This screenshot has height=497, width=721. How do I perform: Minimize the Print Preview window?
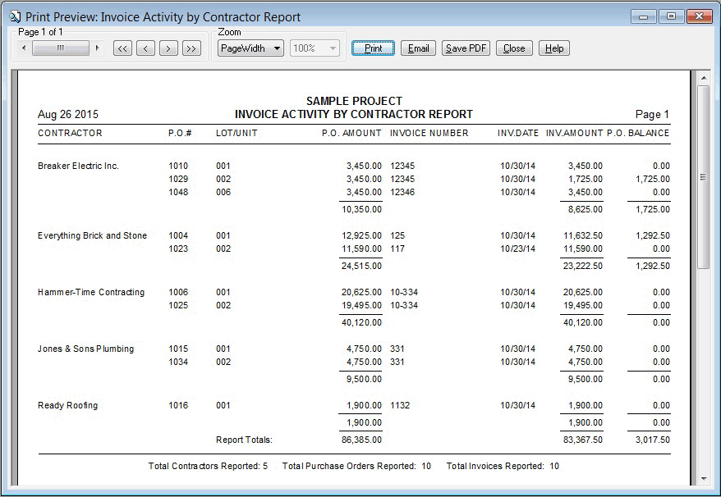click(643, 16)
